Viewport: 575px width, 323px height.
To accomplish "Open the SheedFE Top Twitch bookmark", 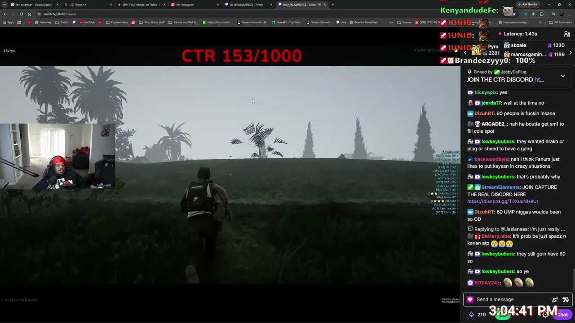I will 287,22.
